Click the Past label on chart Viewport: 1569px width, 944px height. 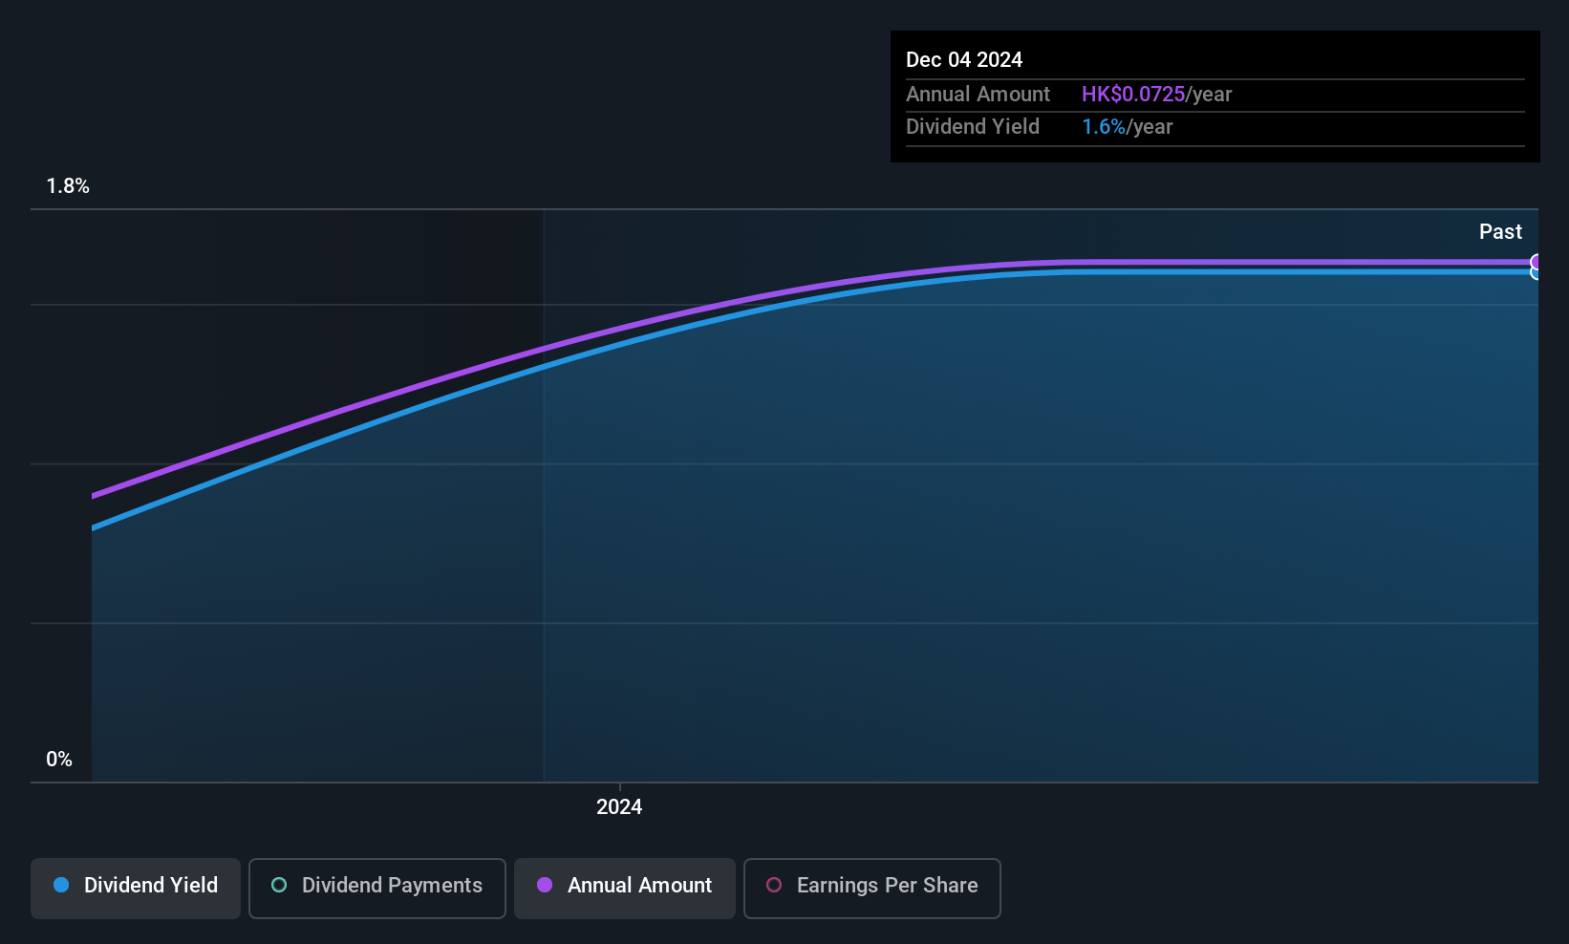tap(1500, 232)
